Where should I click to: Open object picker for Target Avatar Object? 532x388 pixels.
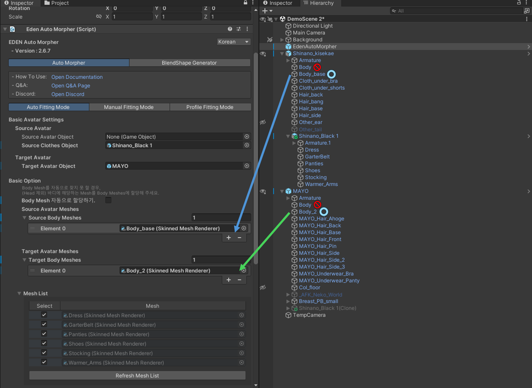(247, 166)
